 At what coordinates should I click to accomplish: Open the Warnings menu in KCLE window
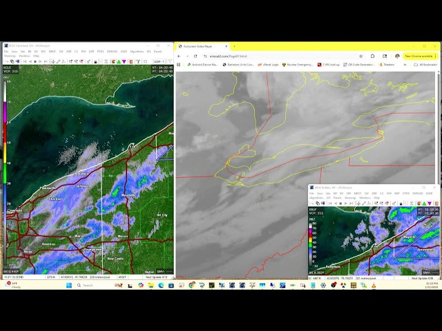pyautogui.click(x=10, y=56)
